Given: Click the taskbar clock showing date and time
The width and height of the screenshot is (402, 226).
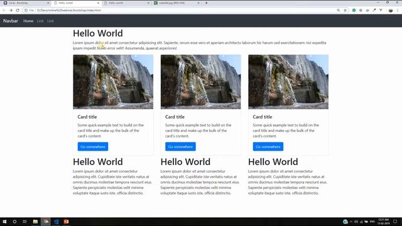Looking at the screenshot, I should pos(384,222).
